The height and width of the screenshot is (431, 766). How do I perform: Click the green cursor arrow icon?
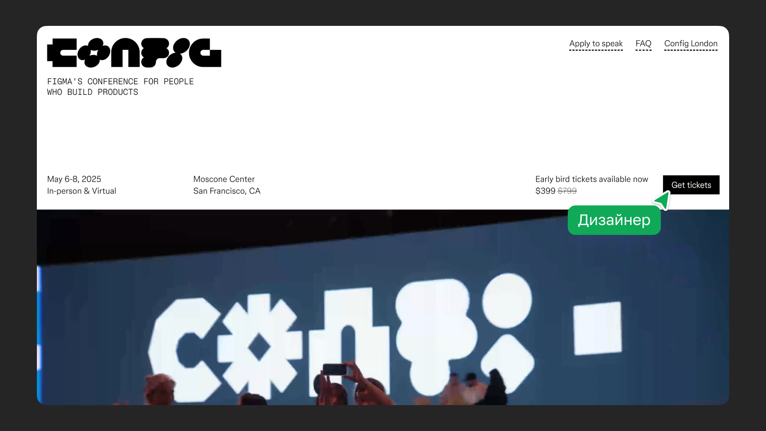coord(663,200)
